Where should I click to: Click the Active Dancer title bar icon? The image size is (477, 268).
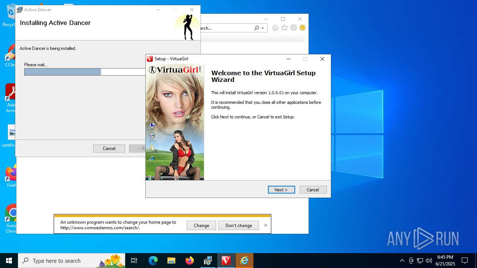click(x=20, y=10)
